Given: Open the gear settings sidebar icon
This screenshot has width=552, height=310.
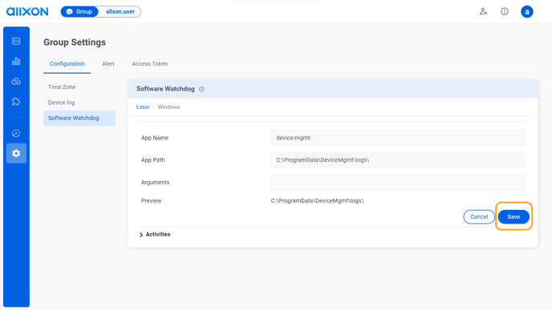Looking at the screenshot, I should pos(16,153).
